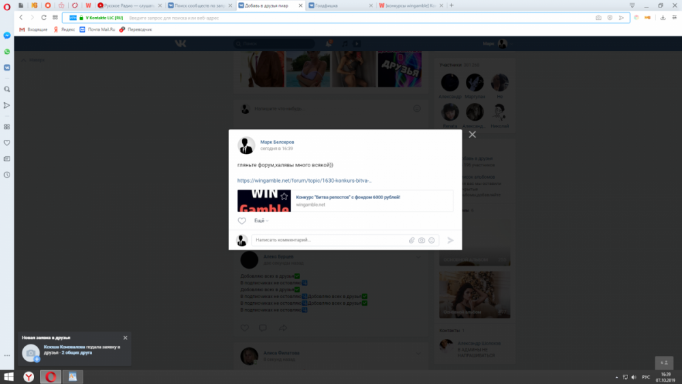Open the Почта Mail.Ru bookmark
The height and width of the screenshot is (384, 682).
pos(98,29)
